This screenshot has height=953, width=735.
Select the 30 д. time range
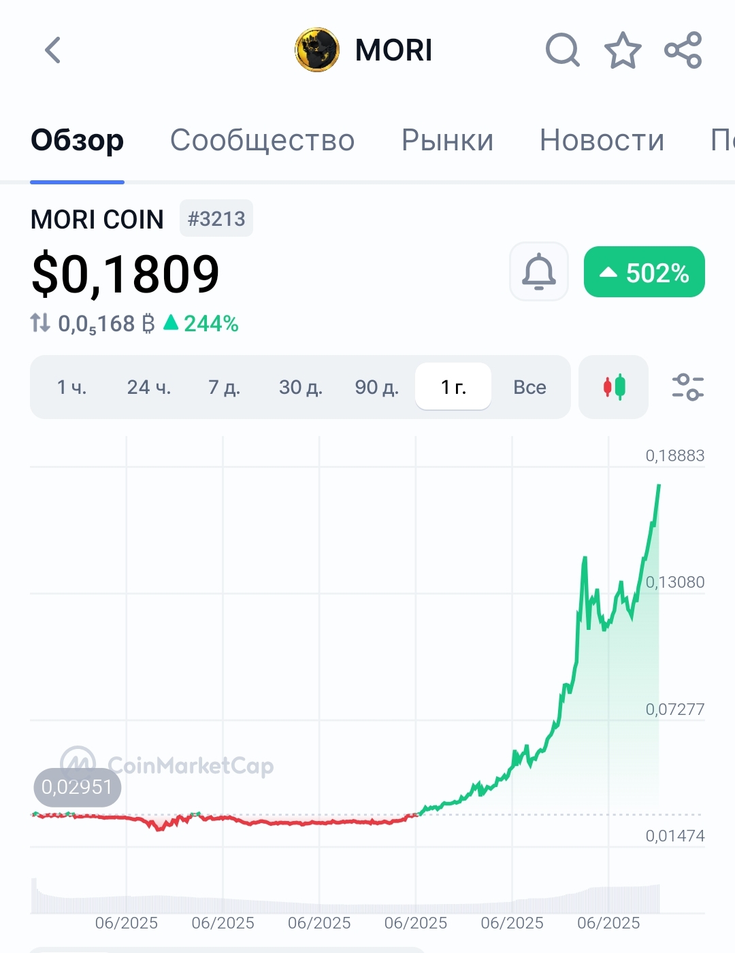click(301, 387)
